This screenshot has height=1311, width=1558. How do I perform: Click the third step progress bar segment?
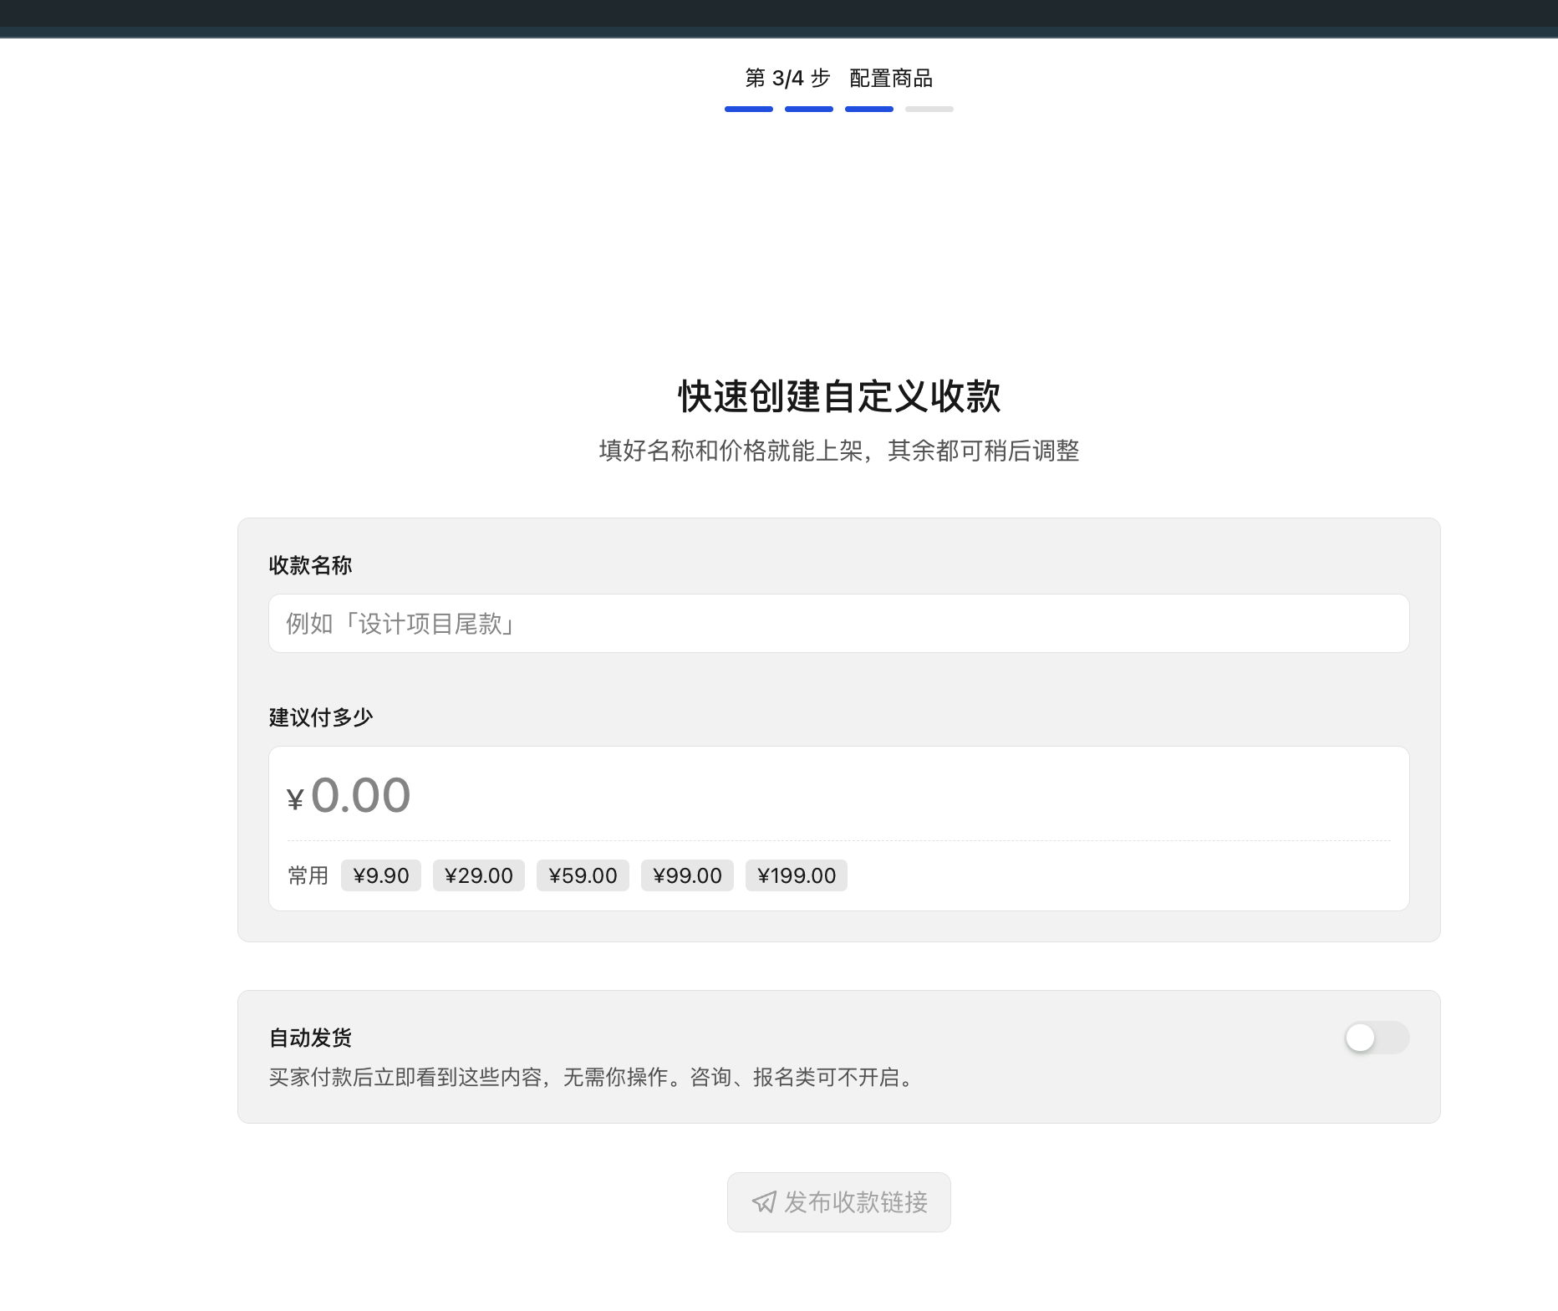click(x=869, y=109)
